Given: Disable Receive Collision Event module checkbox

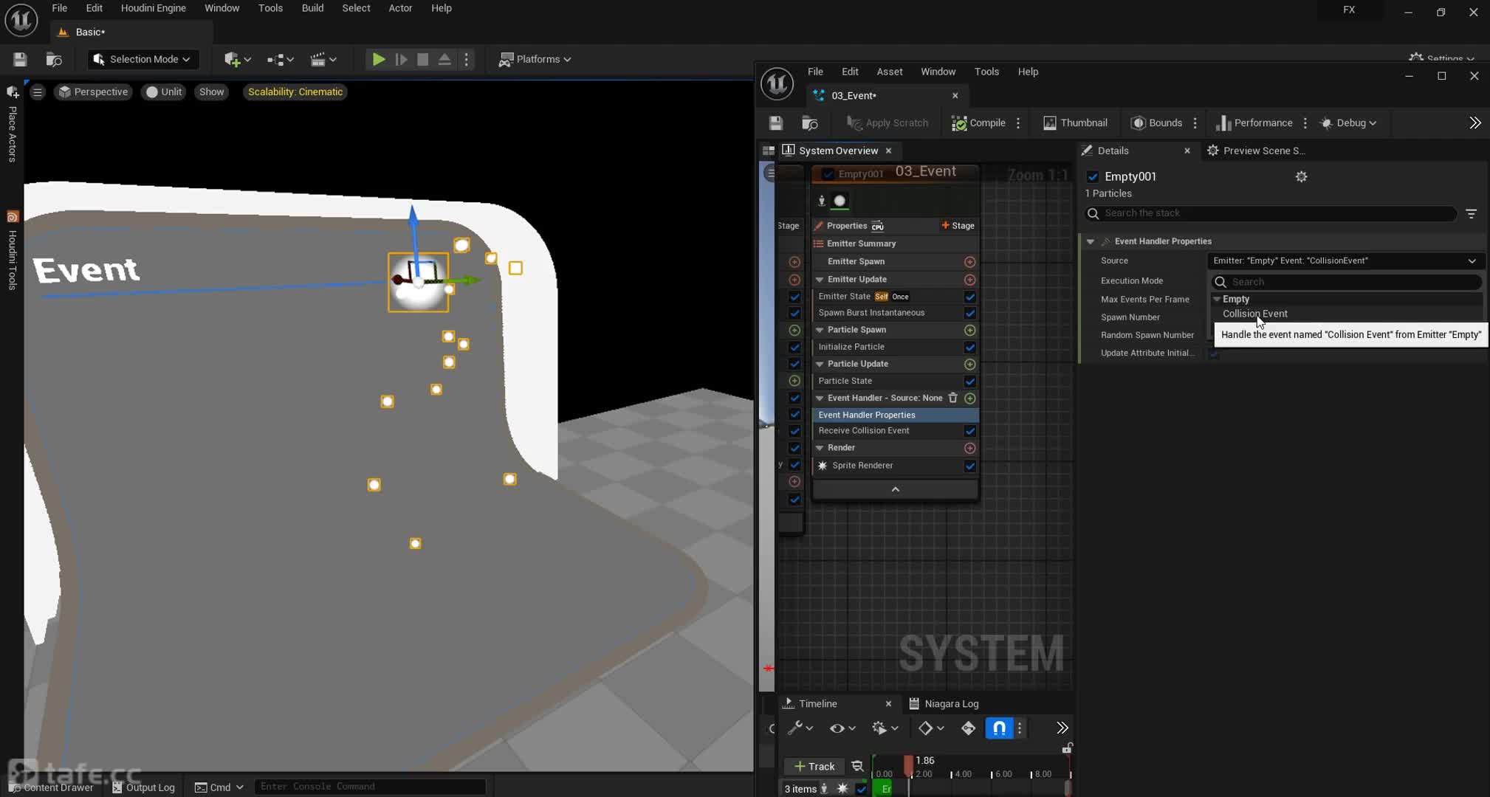Looking at the screenshot, I should point(969,431).
